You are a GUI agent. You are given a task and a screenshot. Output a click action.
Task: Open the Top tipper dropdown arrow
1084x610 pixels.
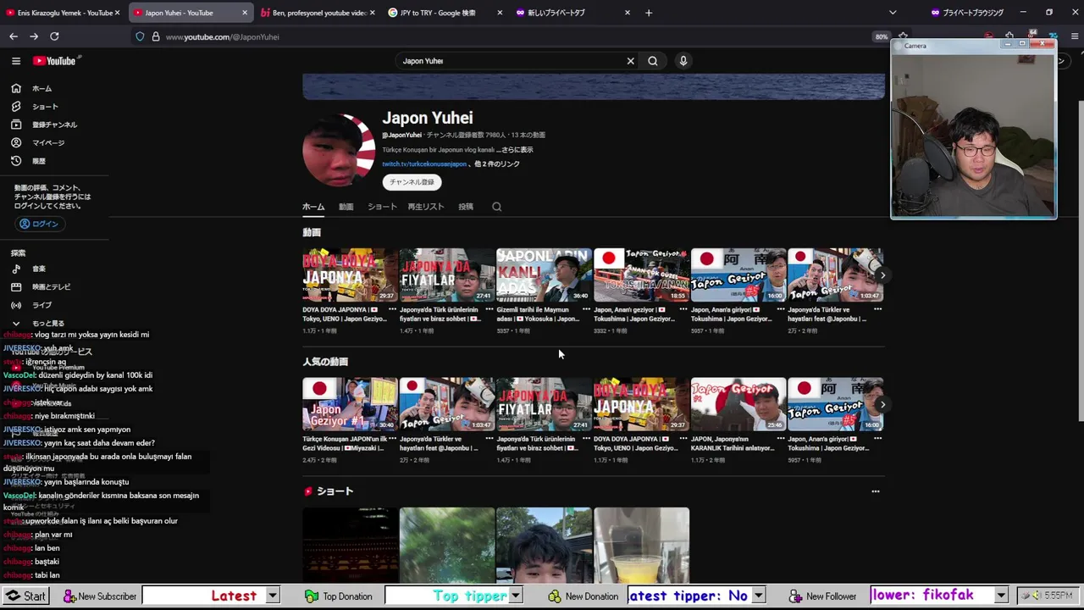pyautogui.click(x=515, y=596)
